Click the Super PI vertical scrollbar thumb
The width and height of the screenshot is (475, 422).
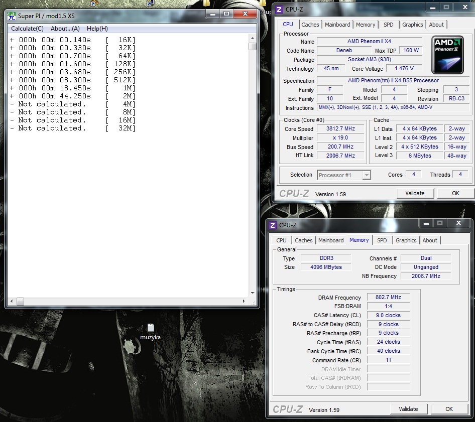point(253,46)
